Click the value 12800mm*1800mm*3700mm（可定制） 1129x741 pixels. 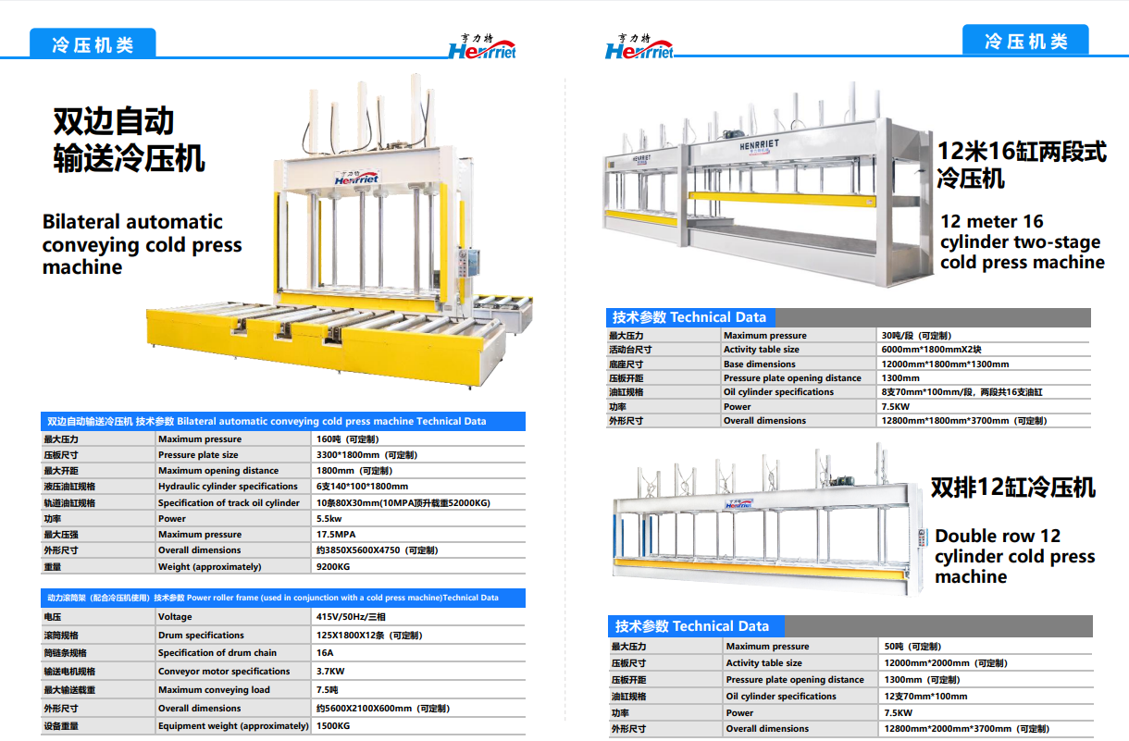tap(964, 421)
